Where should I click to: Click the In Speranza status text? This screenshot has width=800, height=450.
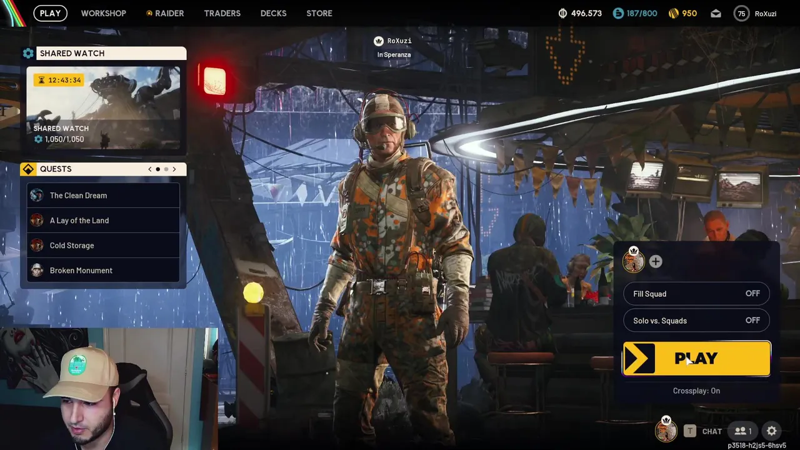394,55
